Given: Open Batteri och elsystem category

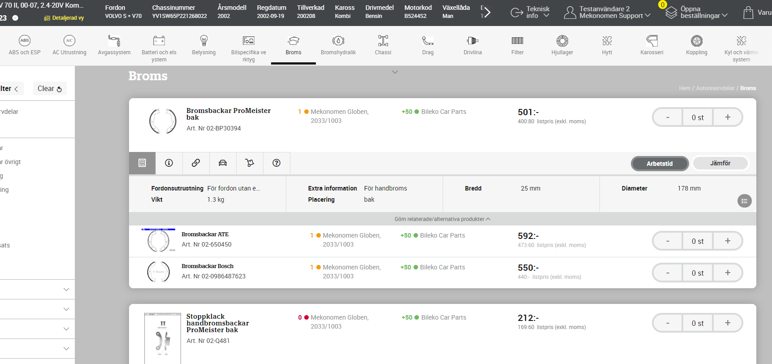Looking at the screenshot, I should (159, 48).
